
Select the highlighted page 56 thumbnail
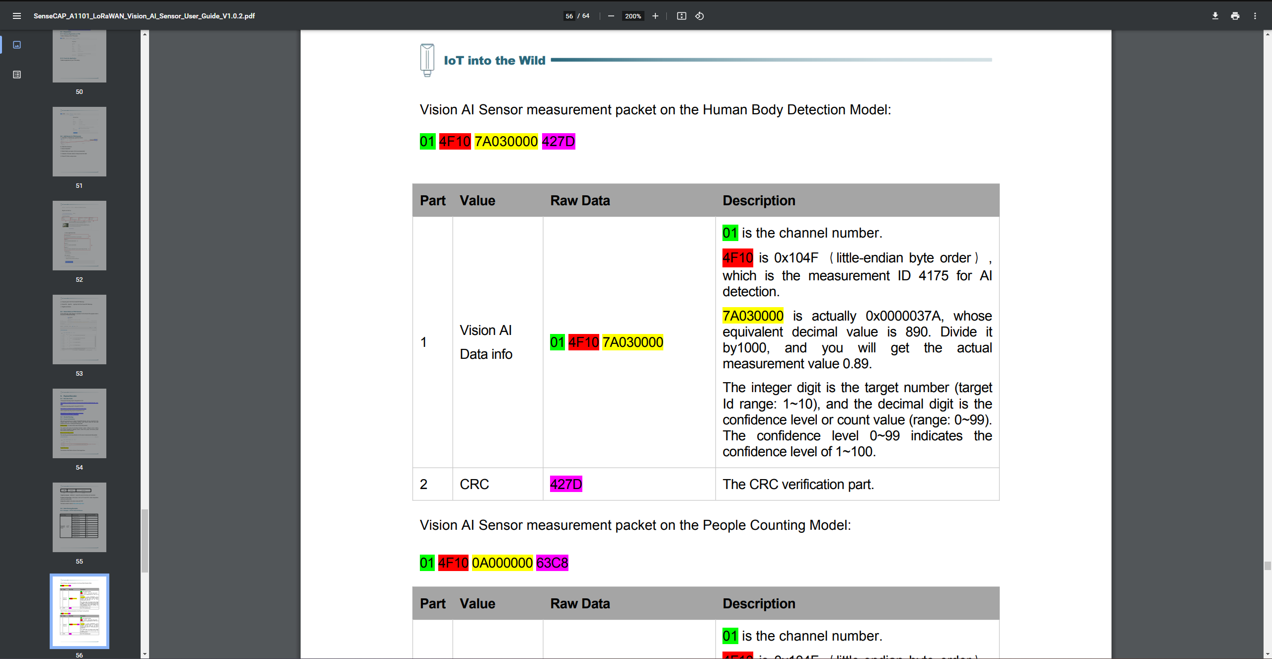79,611
